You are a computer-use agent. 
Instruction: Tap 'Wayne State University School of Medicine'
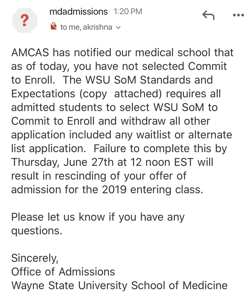point(120,286)
